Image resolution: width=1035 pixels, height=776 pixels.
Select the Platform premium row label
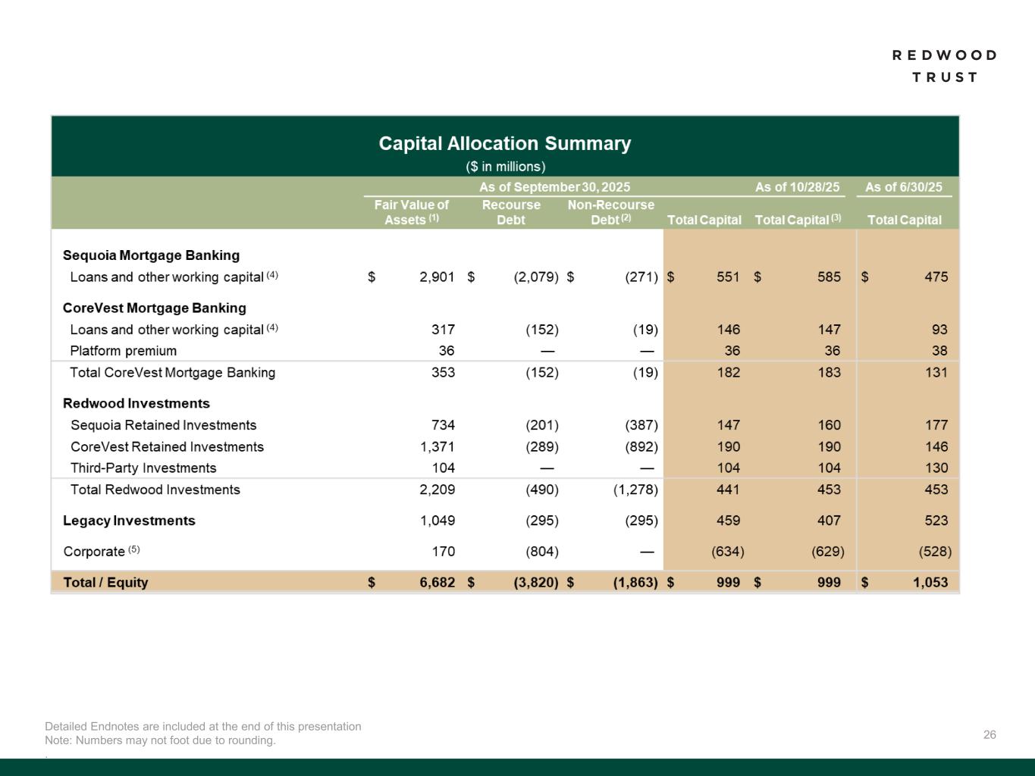tap(123, 351)
